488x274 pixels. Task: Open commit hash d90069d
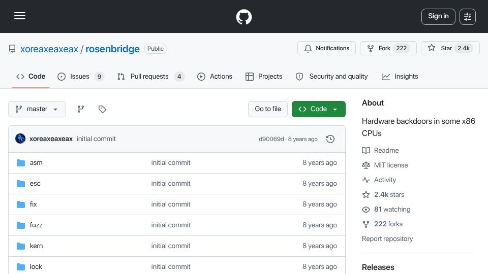tap(271, 139)
